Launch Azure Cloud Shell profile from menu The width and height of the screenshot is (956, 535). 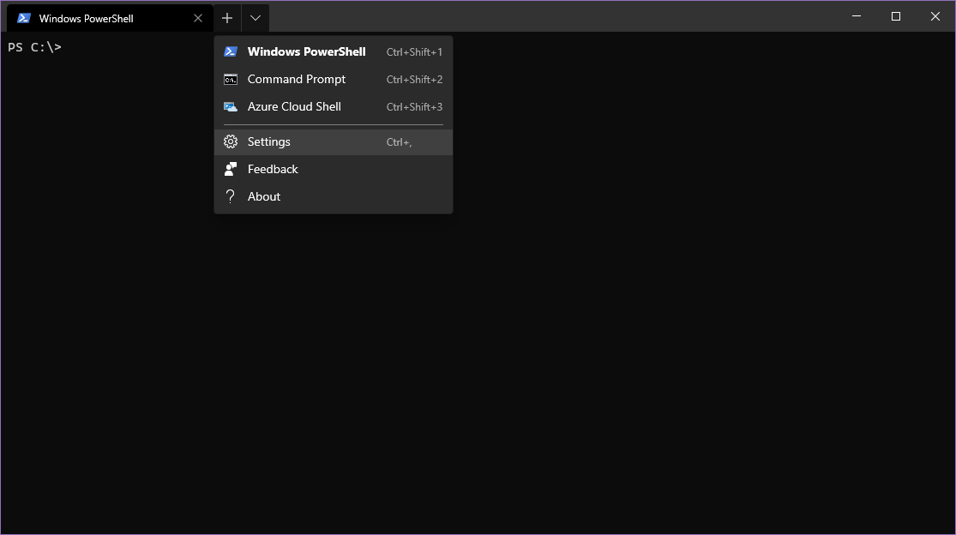[334, 106]
